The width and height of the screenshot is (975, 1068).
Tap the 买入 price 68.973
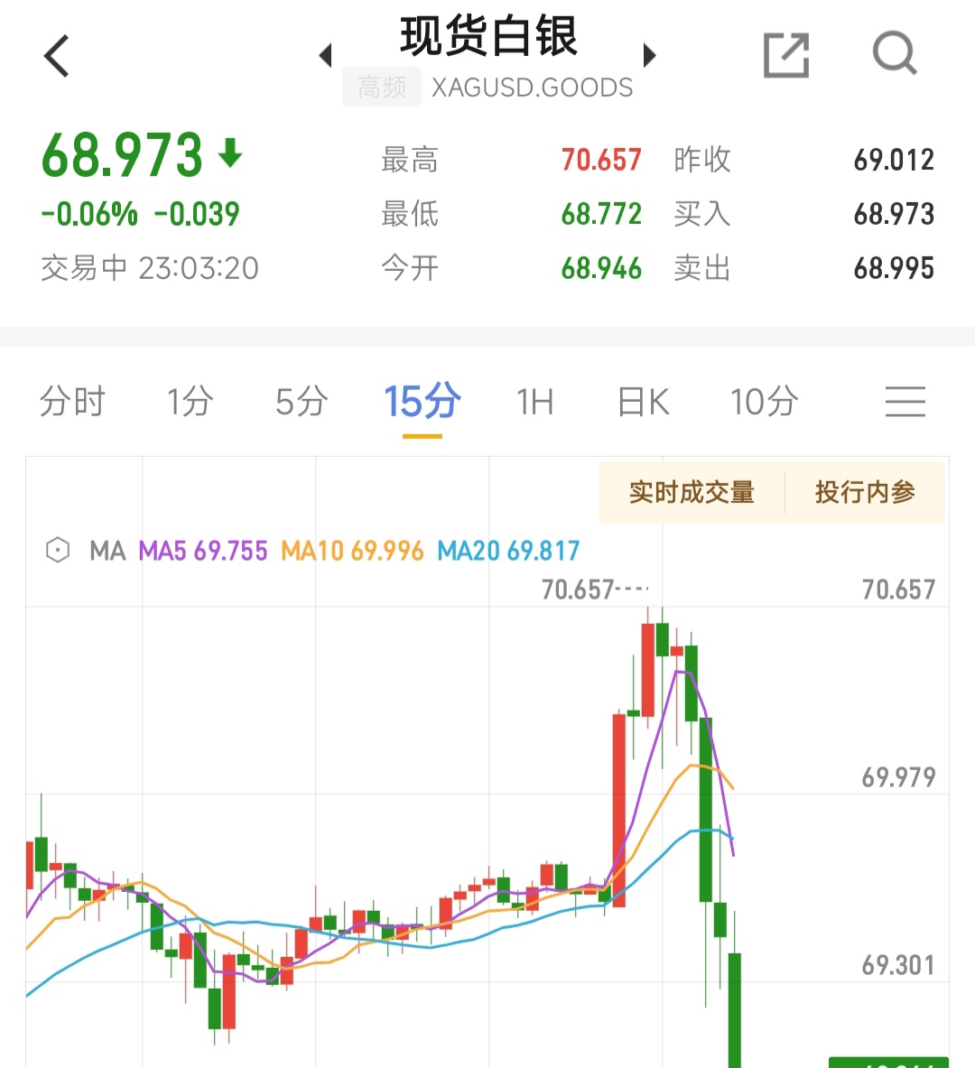tap(894, 214)
